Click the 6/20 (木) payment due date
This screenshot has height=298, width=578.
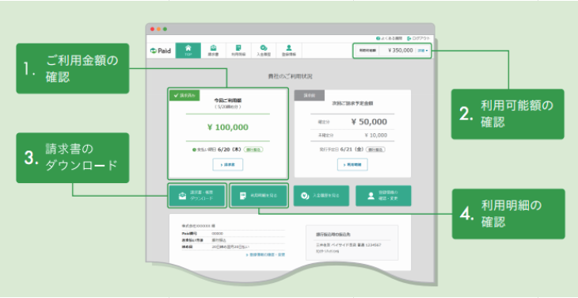230,149
